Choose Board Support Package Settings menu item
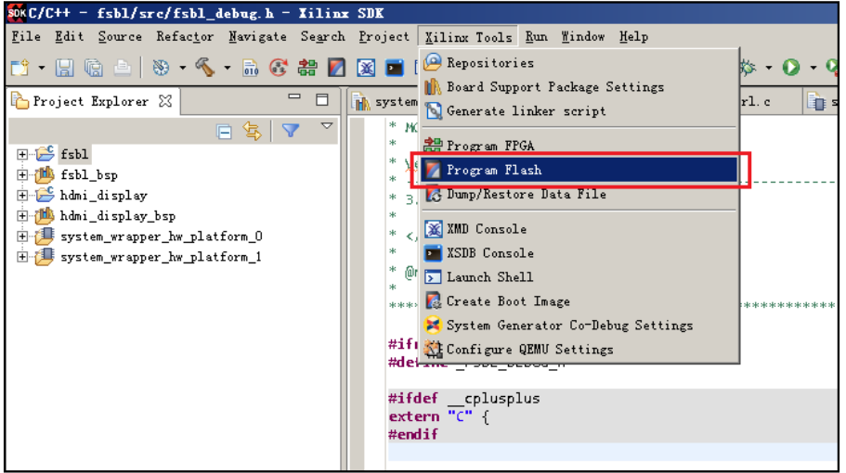Image resolution: width=846 pixels, height=473 pixels. click(x=579, y=87)
